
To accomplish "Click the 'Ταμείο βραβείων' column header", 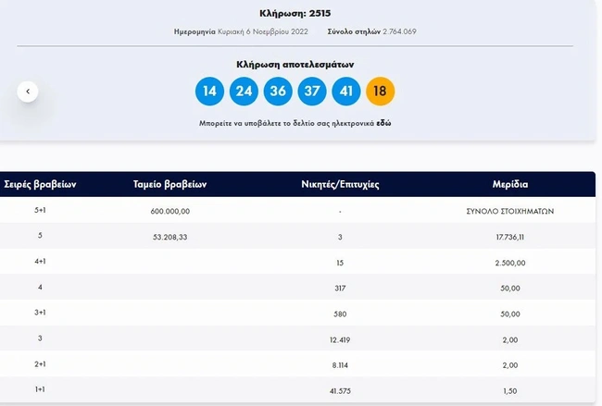I will [169, 184].
